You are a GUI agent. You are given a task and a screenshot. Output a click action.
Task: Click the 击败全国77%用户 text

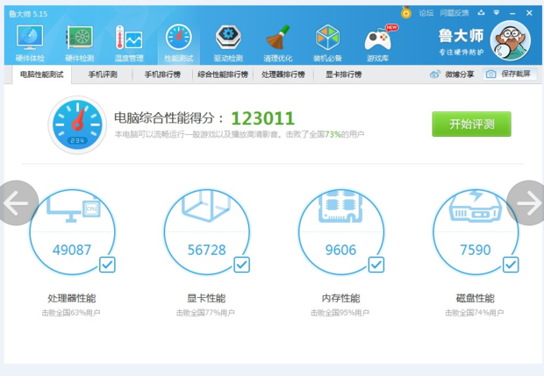(205, 313)
